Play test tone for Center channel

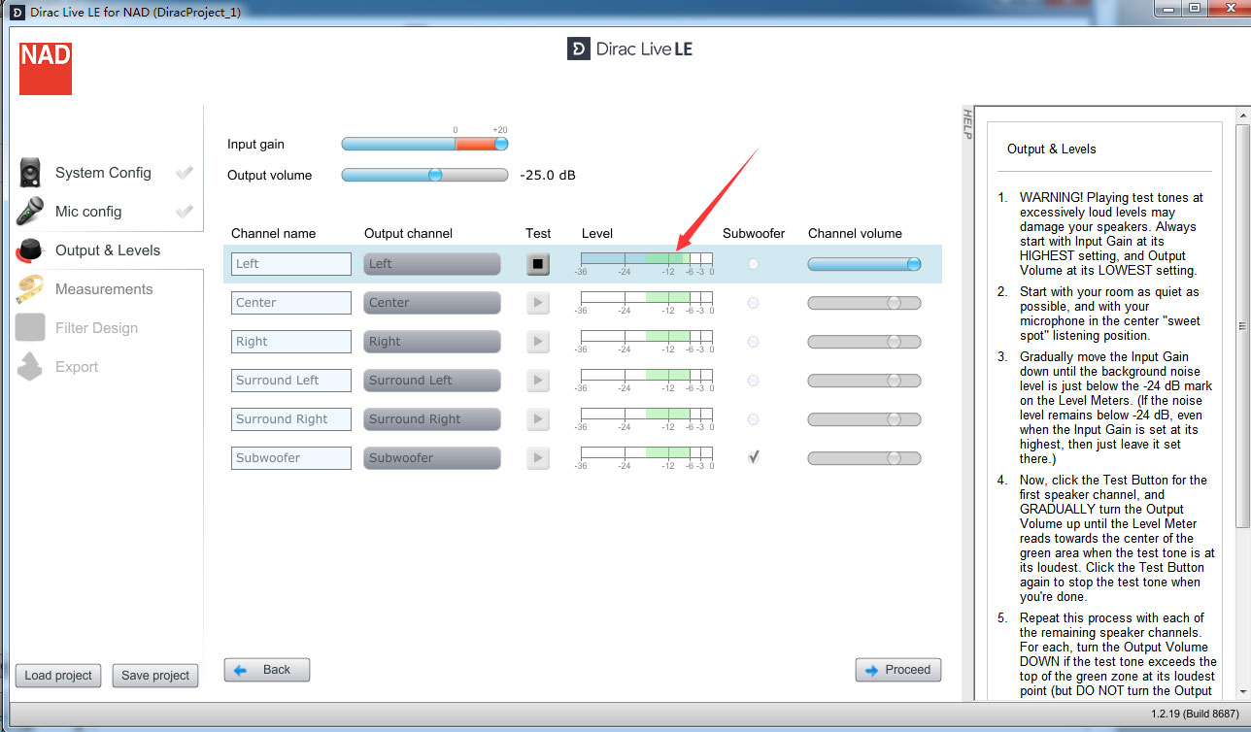coord(537,303)
